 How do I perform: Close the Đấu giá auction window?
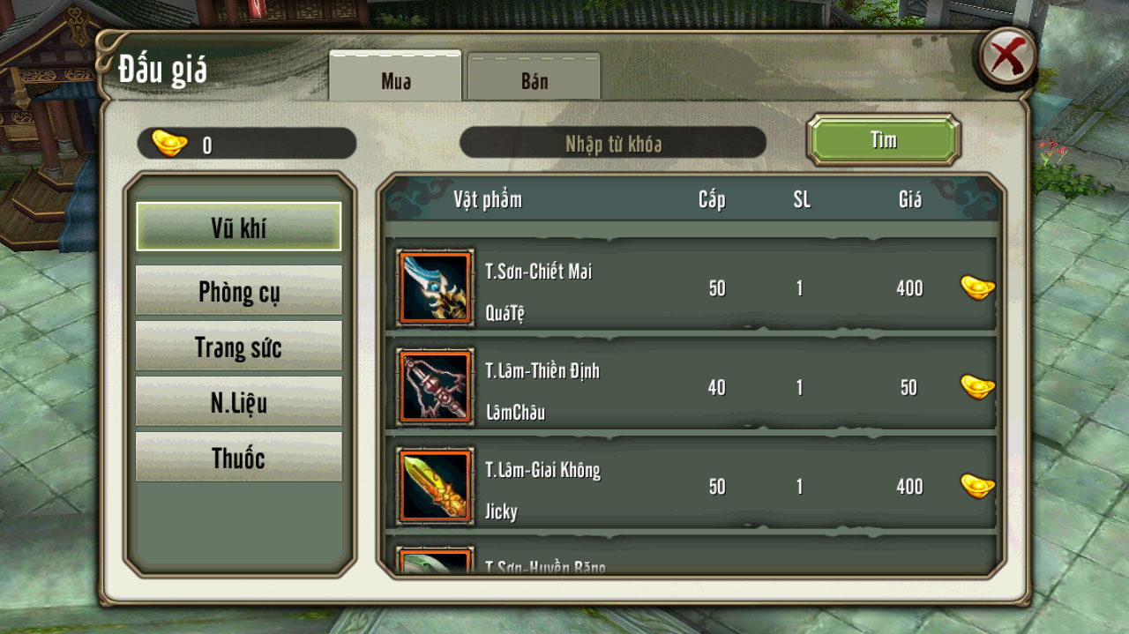click(x=1008, y=57)
